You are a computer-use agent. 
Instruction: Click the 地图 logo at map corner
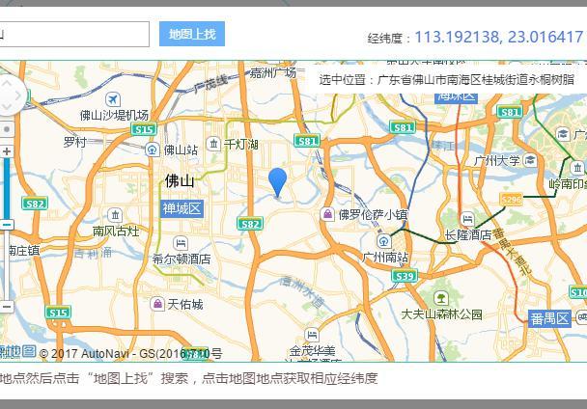point(17,351)
